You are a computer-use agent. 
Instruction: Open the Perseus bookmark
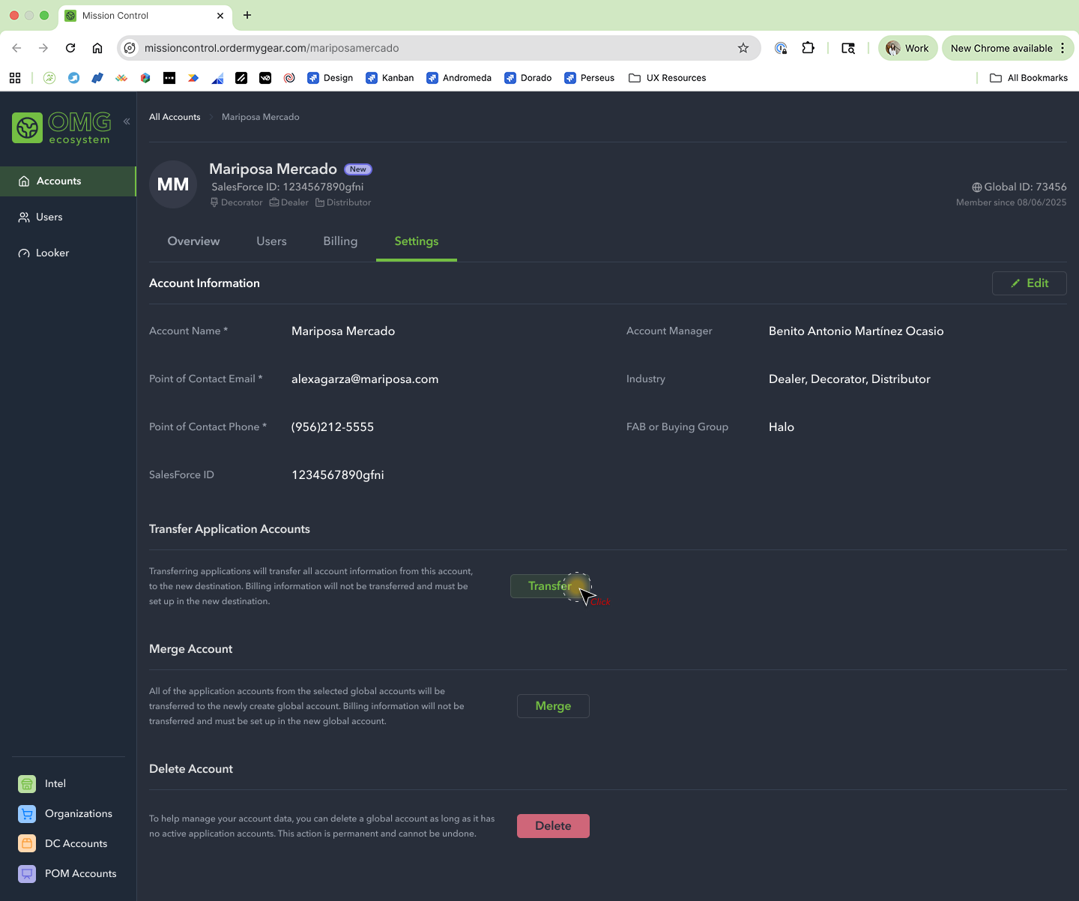pyautogui.click(x=590, y=78)
